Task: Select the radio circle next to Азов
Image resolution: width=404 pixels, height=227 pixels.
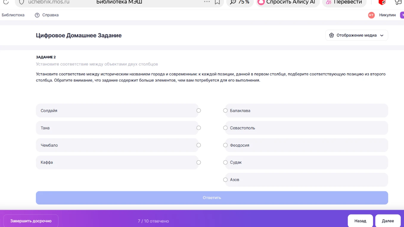Action: [225, 180]
